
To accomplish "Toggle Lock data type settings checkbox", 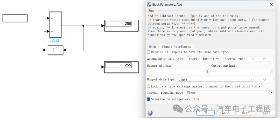I will click(148, 86).
